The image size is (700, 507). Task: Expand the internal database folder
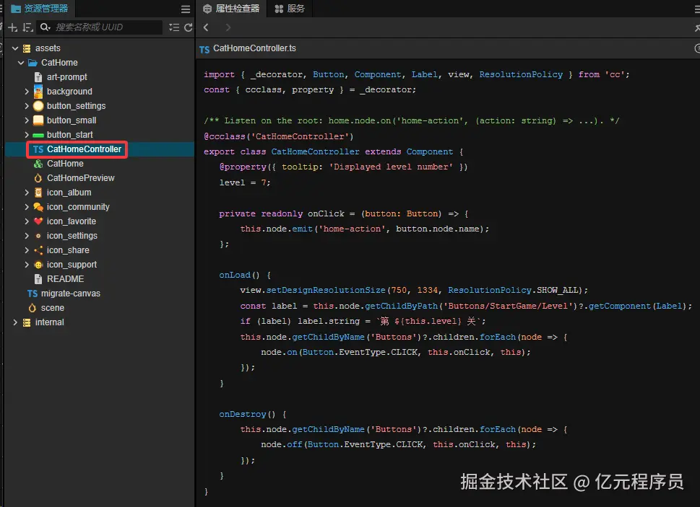(15, 322)
